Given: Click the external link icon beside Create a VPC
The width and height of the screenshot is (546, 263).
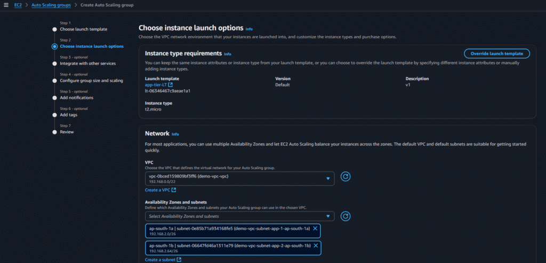Looking at the screenshot, I should click(174, 190).
